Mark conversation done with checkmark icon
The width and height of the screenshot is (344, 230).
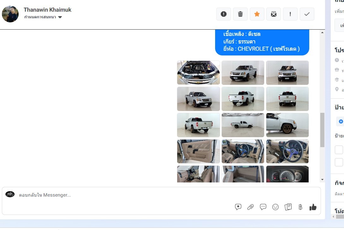pos(307,14)
